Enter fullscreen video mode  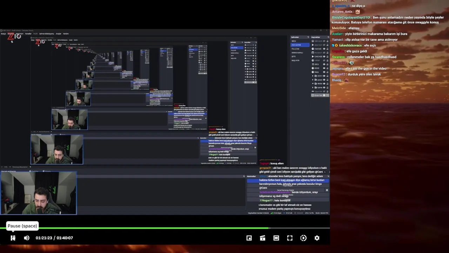(x=290, y=238)
